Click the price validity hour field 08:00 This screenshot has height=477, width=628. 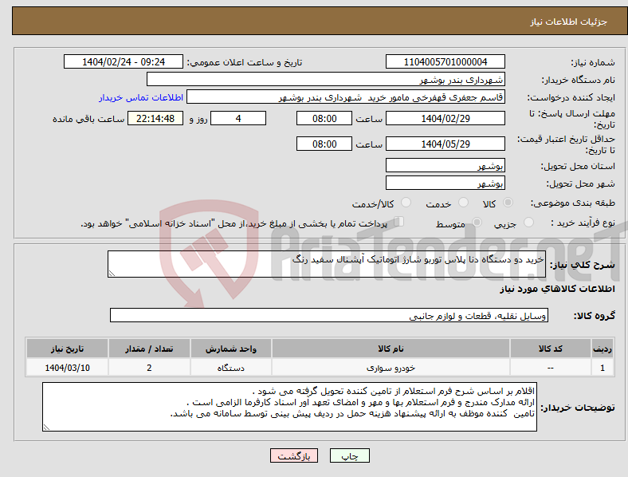coord(324,144)
